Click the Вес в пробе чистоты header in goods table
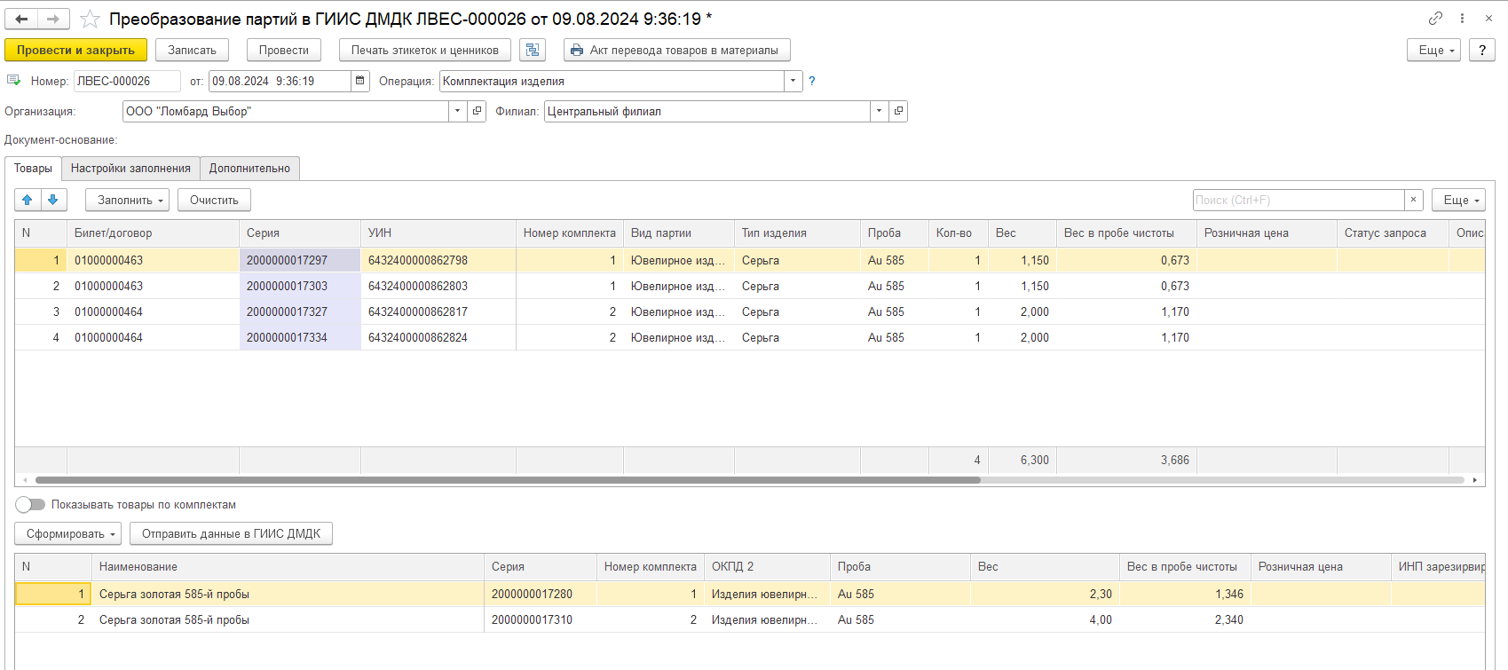1508x670 pixels. tap(1126, 233)
